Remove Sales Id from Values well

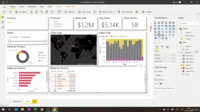point(174,55)
